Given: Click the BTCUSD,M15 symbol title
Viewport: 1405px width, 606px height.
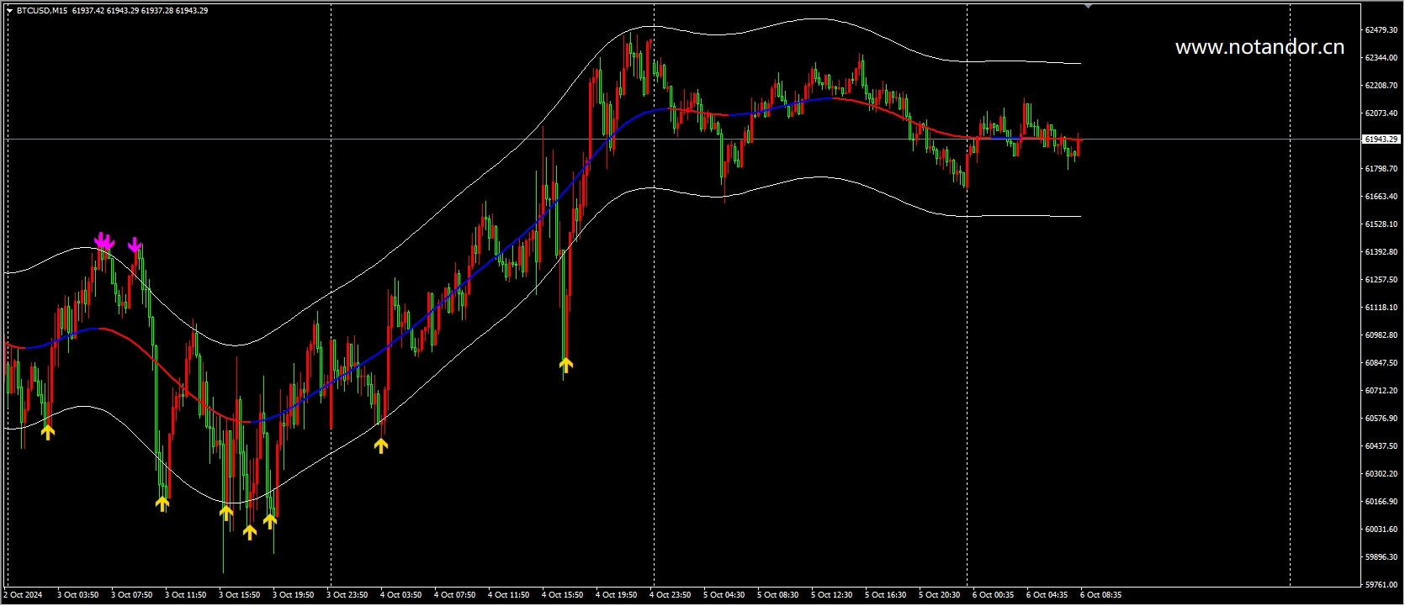Looking at the screenshot, I should (42, 11).
